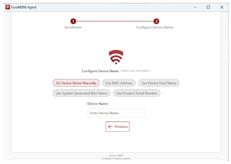Click the SureMDM app icon in title bar
Screen dimensions: 231x164
[x=8, y=7]
